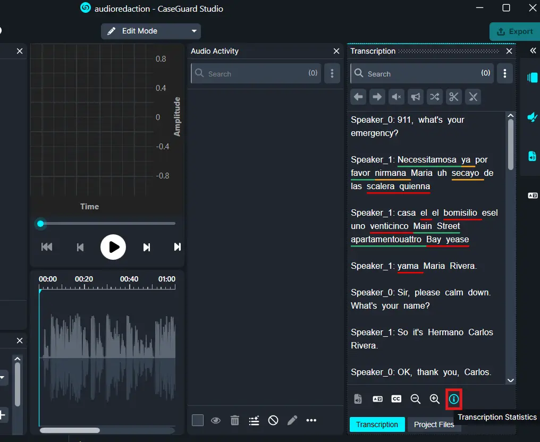Open Transcription Statistics info icon

pyautogui.click(x=453, y=399)
